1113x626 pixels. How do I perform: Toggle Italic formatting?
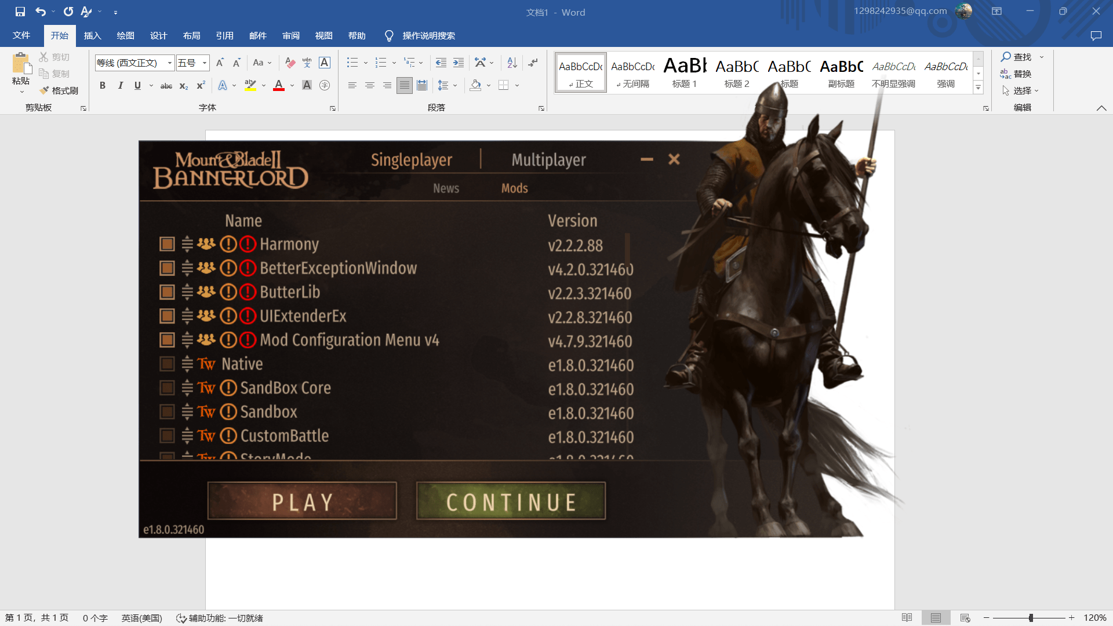click(x=120, y=85)
